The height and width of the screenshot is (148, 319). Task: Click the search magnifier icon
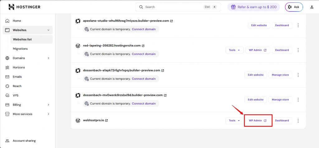click(x=141, y=7)
